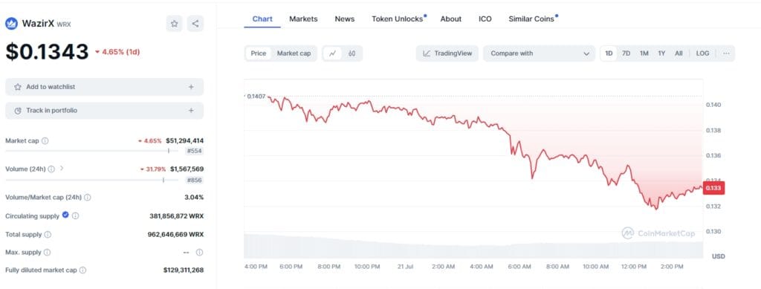Enable LOG scale on the chart
The width and height of the screenshot is (761, 289).
pos(702,53)
